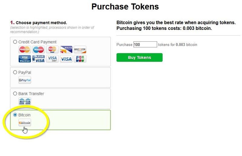Viewport: 242px width, 156px height.
Task: Select the Bitcoin radio button
Action: (x=15, y=115)
